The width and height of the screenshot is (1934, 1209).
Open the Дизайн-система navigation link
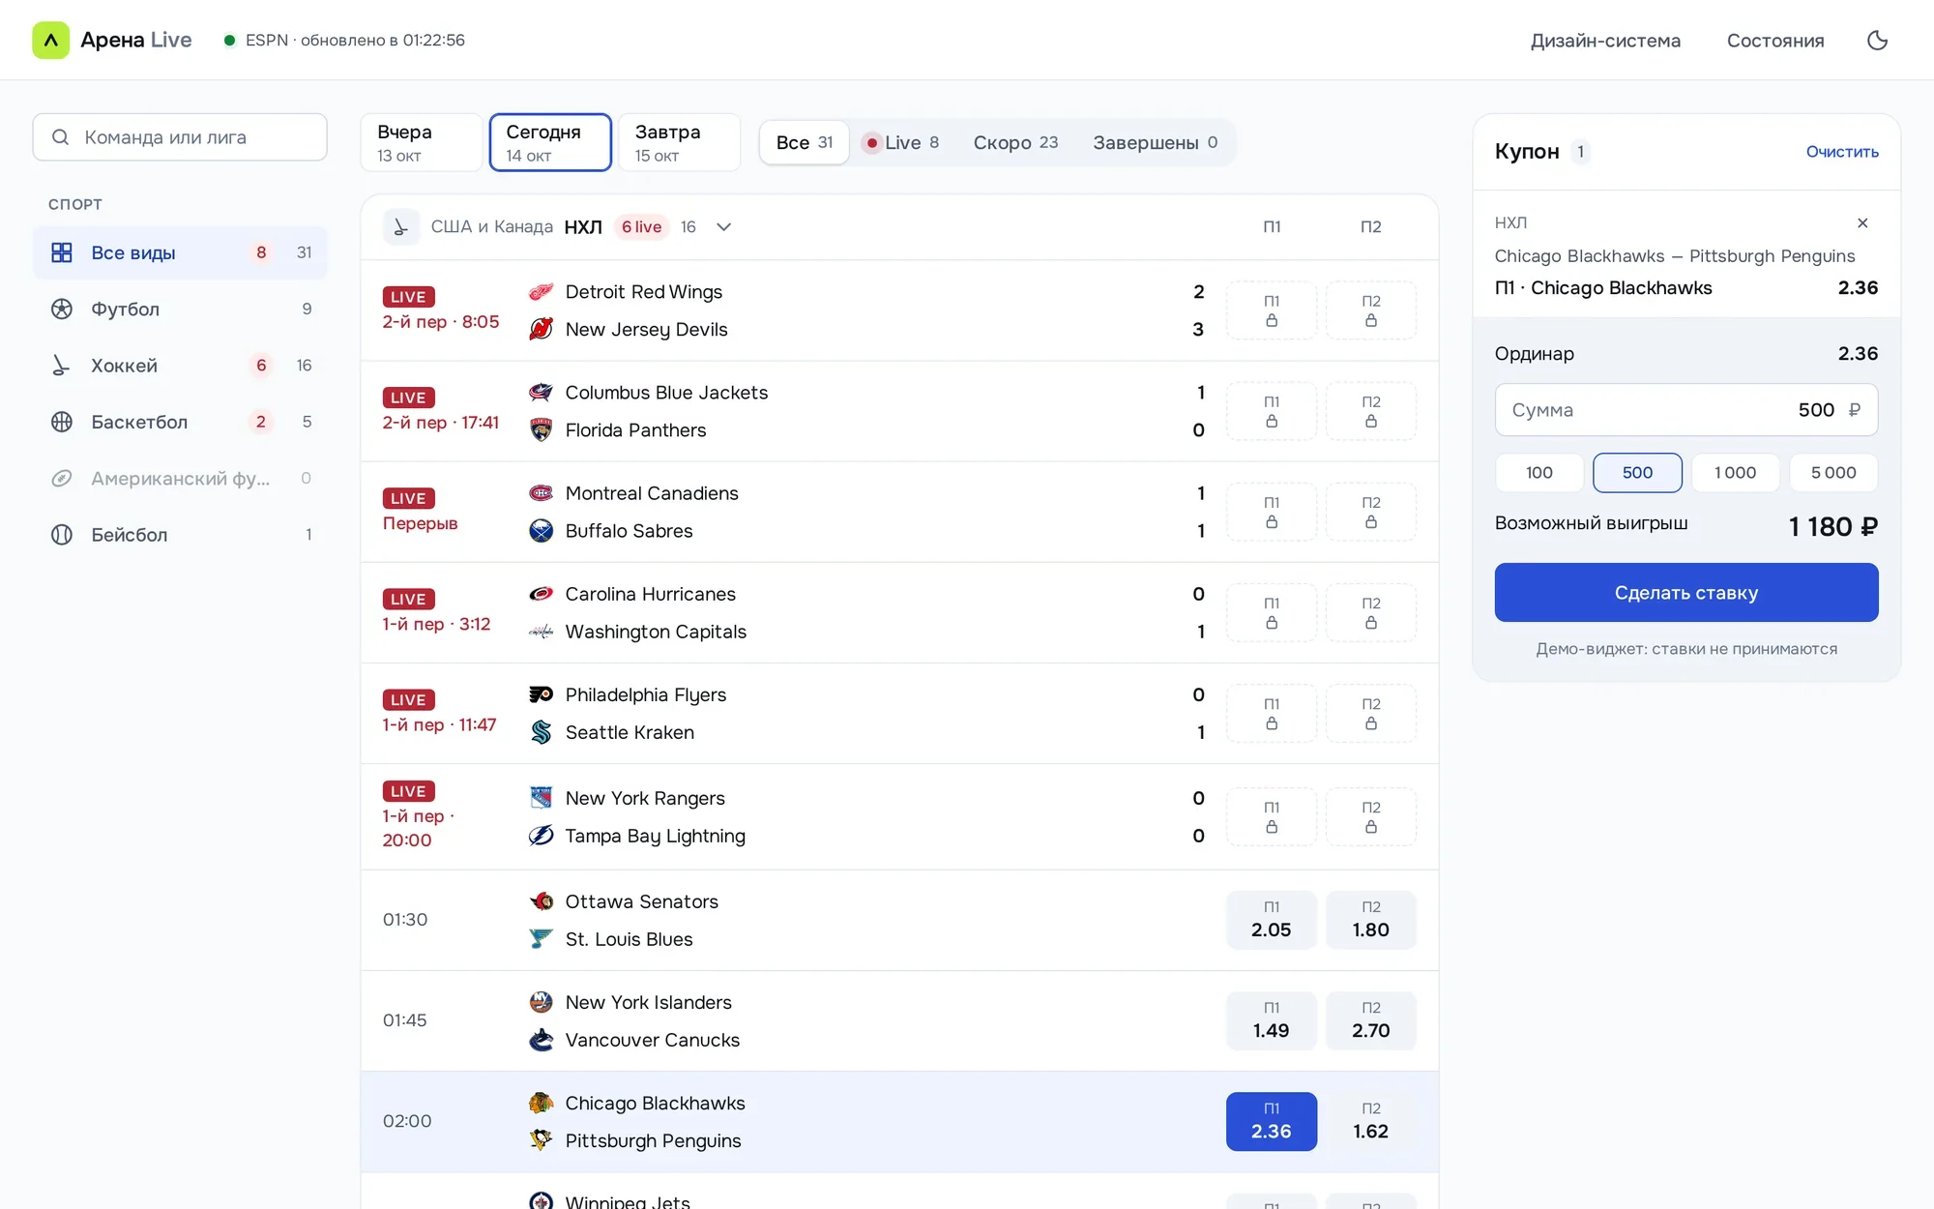coord(1605,41)
